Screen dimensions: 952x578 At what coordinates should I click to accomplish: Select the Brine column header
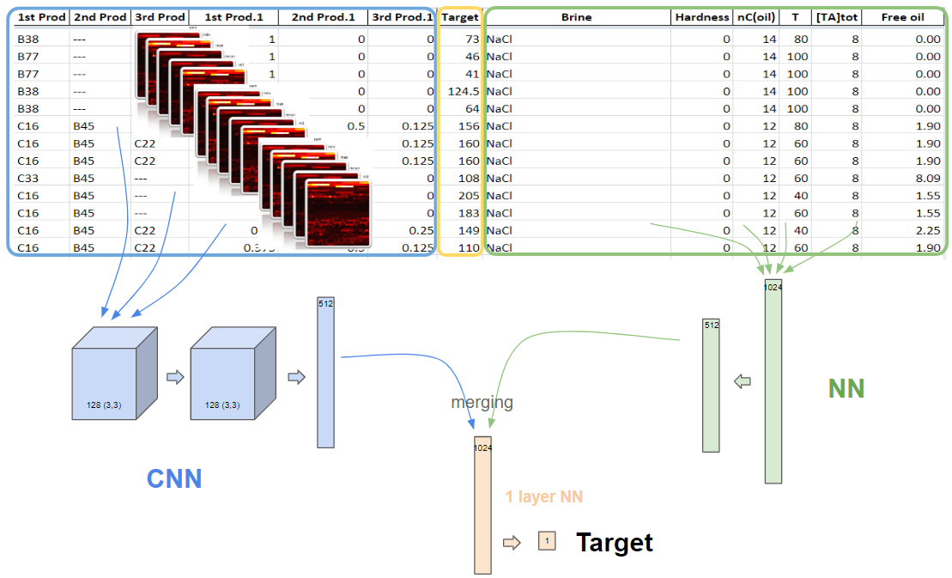[x=577, y=17]
